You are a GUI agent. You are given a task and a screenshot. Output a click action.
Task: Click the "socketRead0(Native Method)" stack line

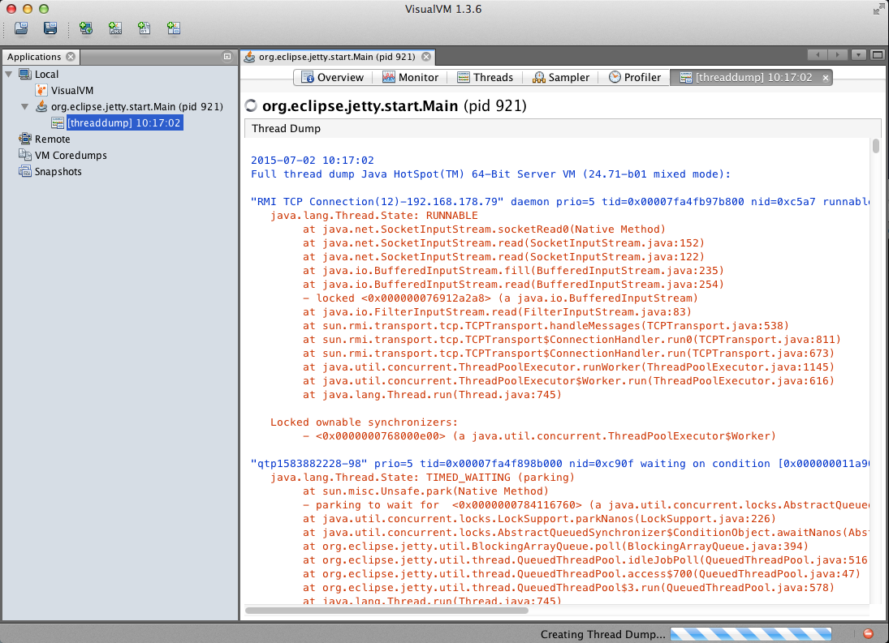point(484,229)
